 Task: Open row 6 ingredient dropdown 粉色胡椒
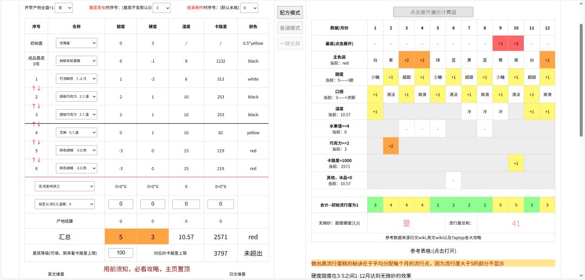click(x=76, y=168)
